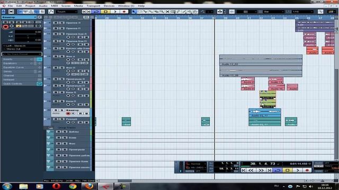The height and width of the screenshot is (190, 339).
Task: Toggle Cycle mode in top toolbar
Action: pyautogui.click(x=96, y=12)
